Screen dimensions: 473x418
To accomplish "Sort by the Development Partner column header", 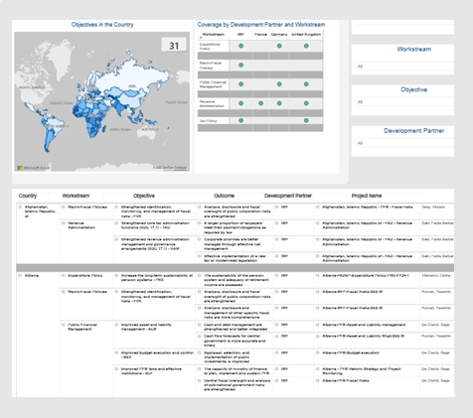I will 288,196.
